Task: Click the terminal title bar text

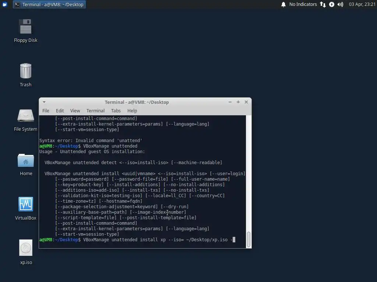Action: (x=137, y=102)
